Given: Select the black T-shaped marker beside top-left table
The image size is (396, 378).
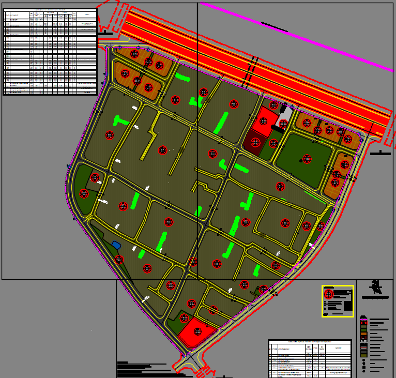Looking at the screenshot, I should coord(105,33).
